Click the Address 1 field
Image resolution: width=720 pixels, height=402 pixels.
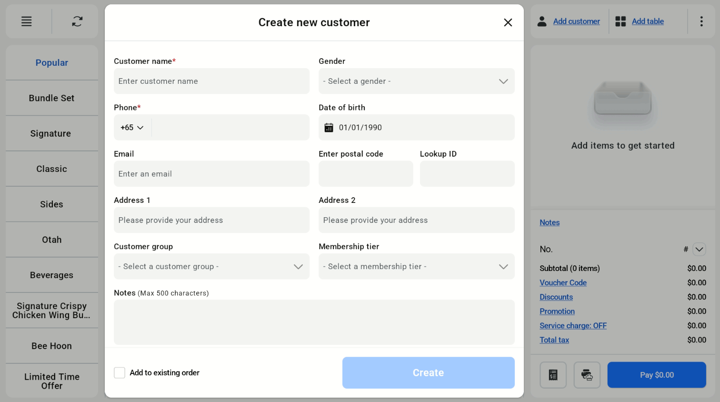click(211, 220)
